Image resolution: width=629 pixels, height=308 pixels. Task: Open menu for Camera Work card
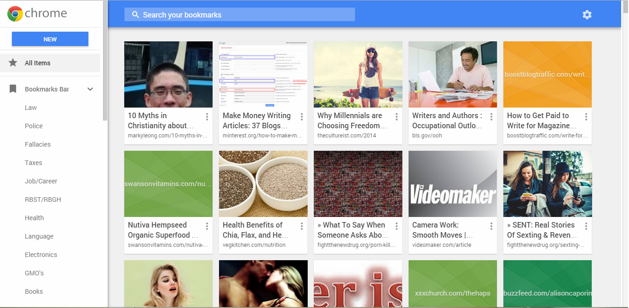[x=491, y=226]
